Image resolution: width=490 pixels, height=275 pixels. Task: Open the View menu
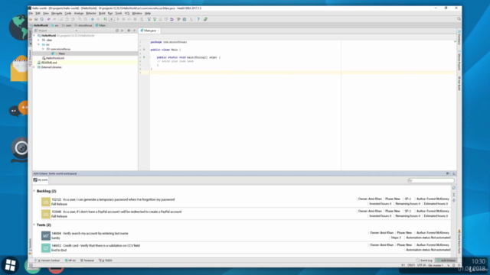pyautogui.click(x=46, y=14)
